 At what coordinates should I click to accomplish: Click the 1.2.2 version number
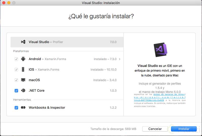tap(113, 107)
